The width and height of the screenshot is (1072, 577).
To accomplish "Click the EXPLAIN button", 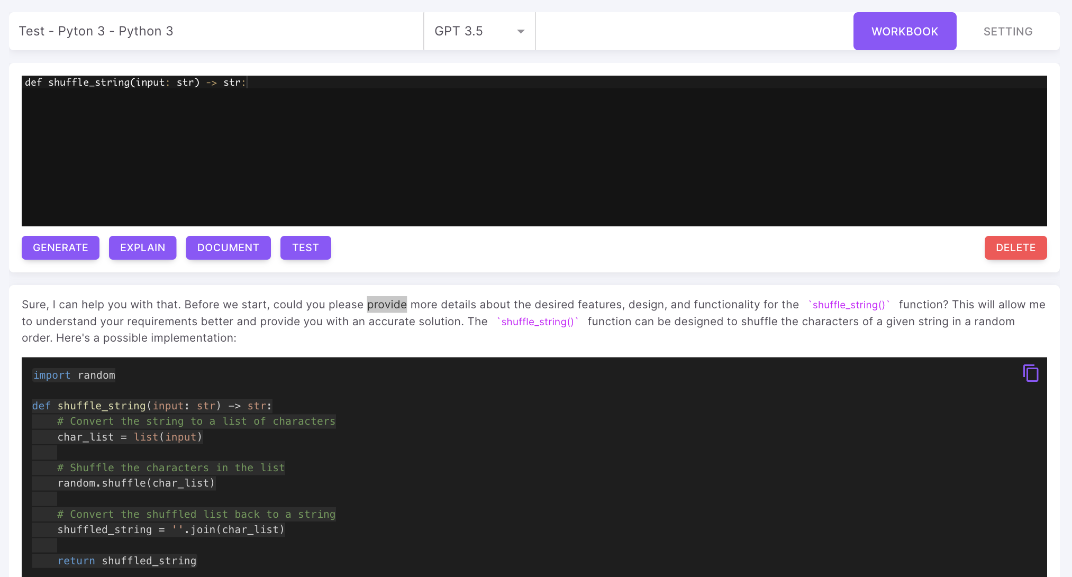I will pos(142,248).
